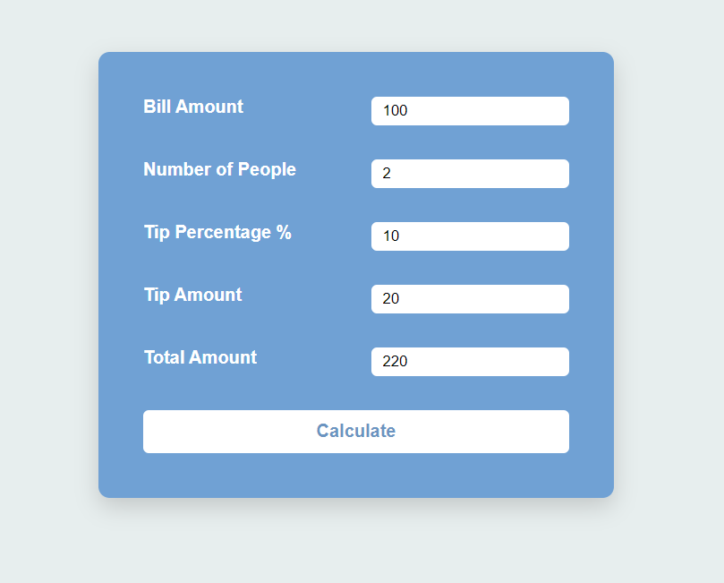The image size is (724, 583).
Task: Click the area below the Calculate button
Action: (x=355, y=475)
